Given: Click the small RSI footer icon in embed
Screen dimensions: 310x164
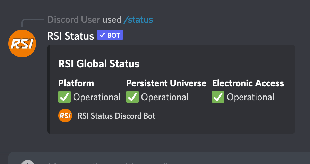Looking at the screenshot, I should tap(65, 116).
